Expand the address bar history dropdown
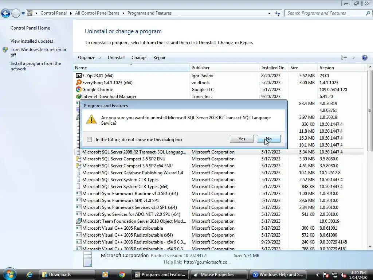 pos(269,13)
